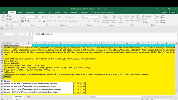
Task: Increase font size with the large A icon
Action: click(x=43, y=17)
